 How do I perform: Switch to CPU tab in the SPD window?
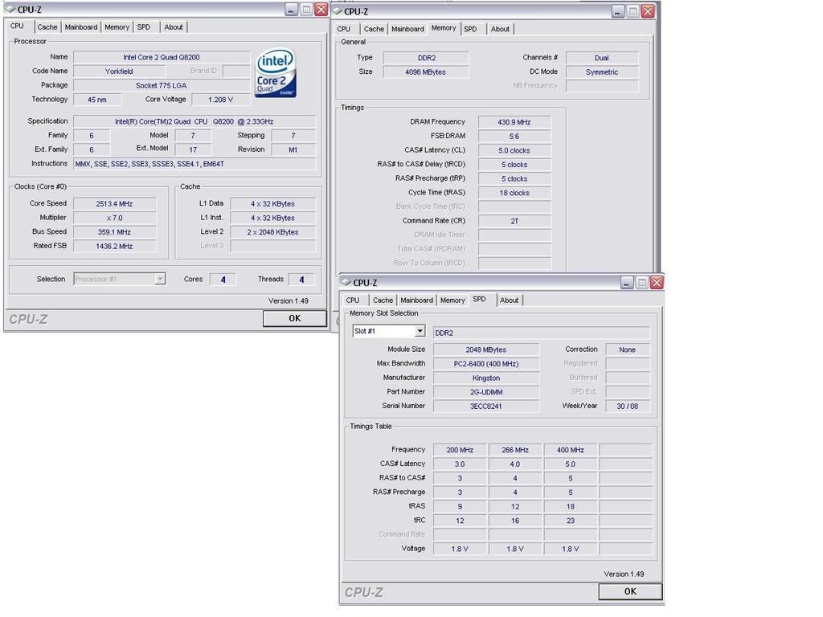tap(353, 300)
